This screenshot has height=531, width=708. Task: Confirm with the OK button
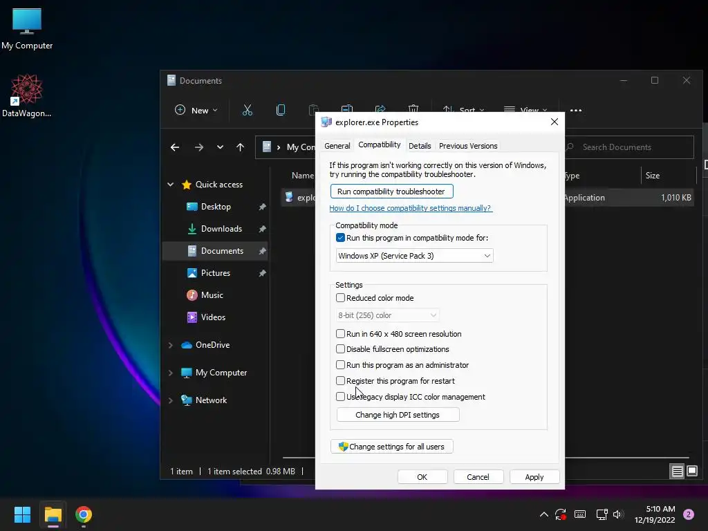tap(422, 477)
